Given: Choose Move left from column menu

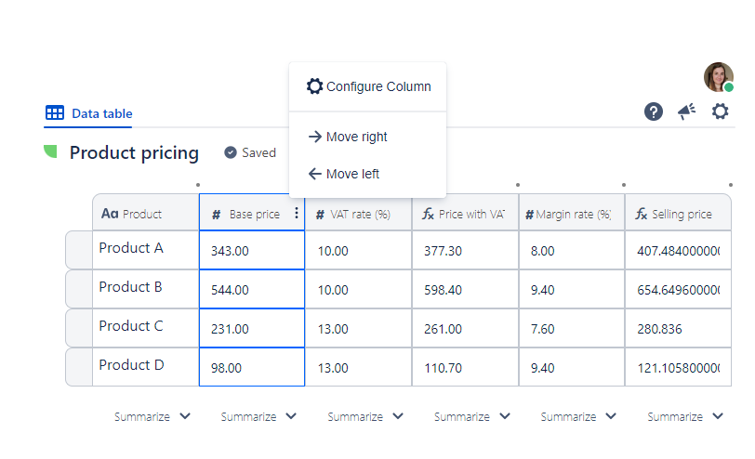Looking at the screenshot, I should coord(343,174).
